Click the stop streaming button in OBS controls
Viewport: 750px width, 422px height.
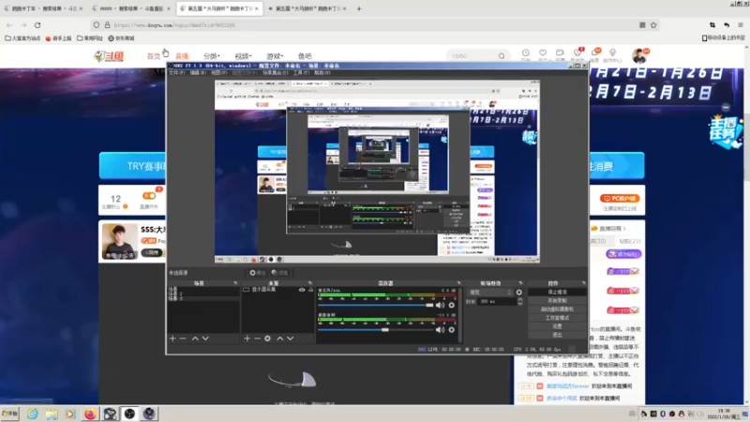pyautogui.click(x=557, y=292)
